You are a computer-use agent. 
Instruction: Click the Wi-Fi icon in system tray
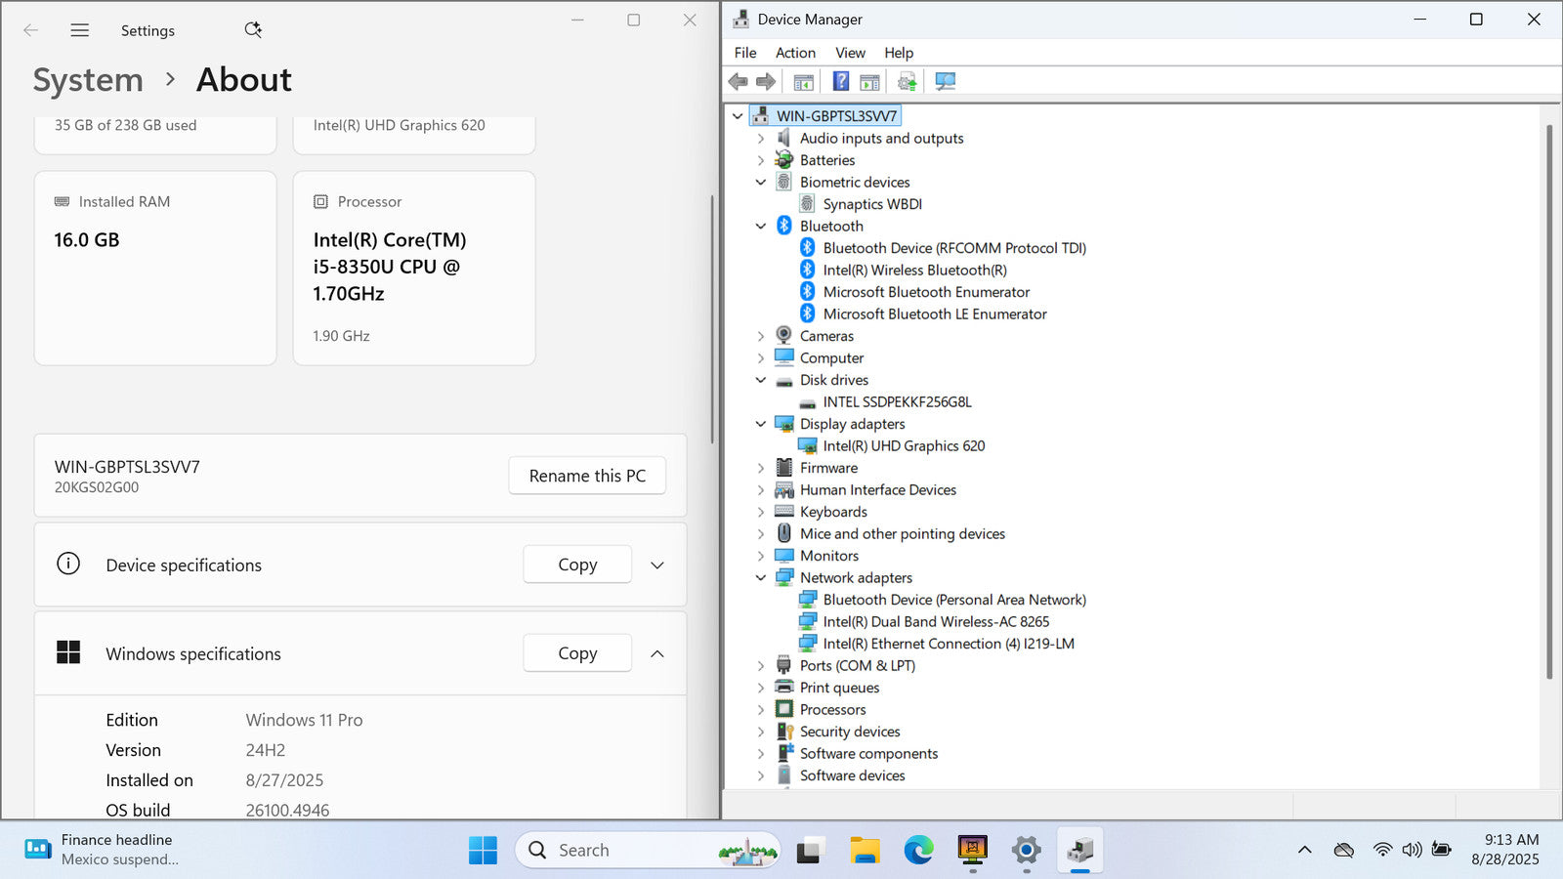click(x=1382, y=850)
